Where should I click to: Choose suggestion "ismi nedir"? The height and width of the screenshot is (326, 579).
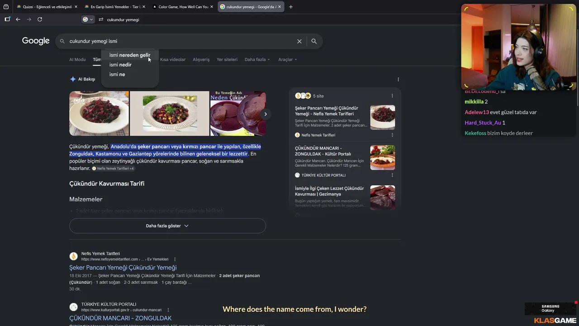tap(130, 65)
